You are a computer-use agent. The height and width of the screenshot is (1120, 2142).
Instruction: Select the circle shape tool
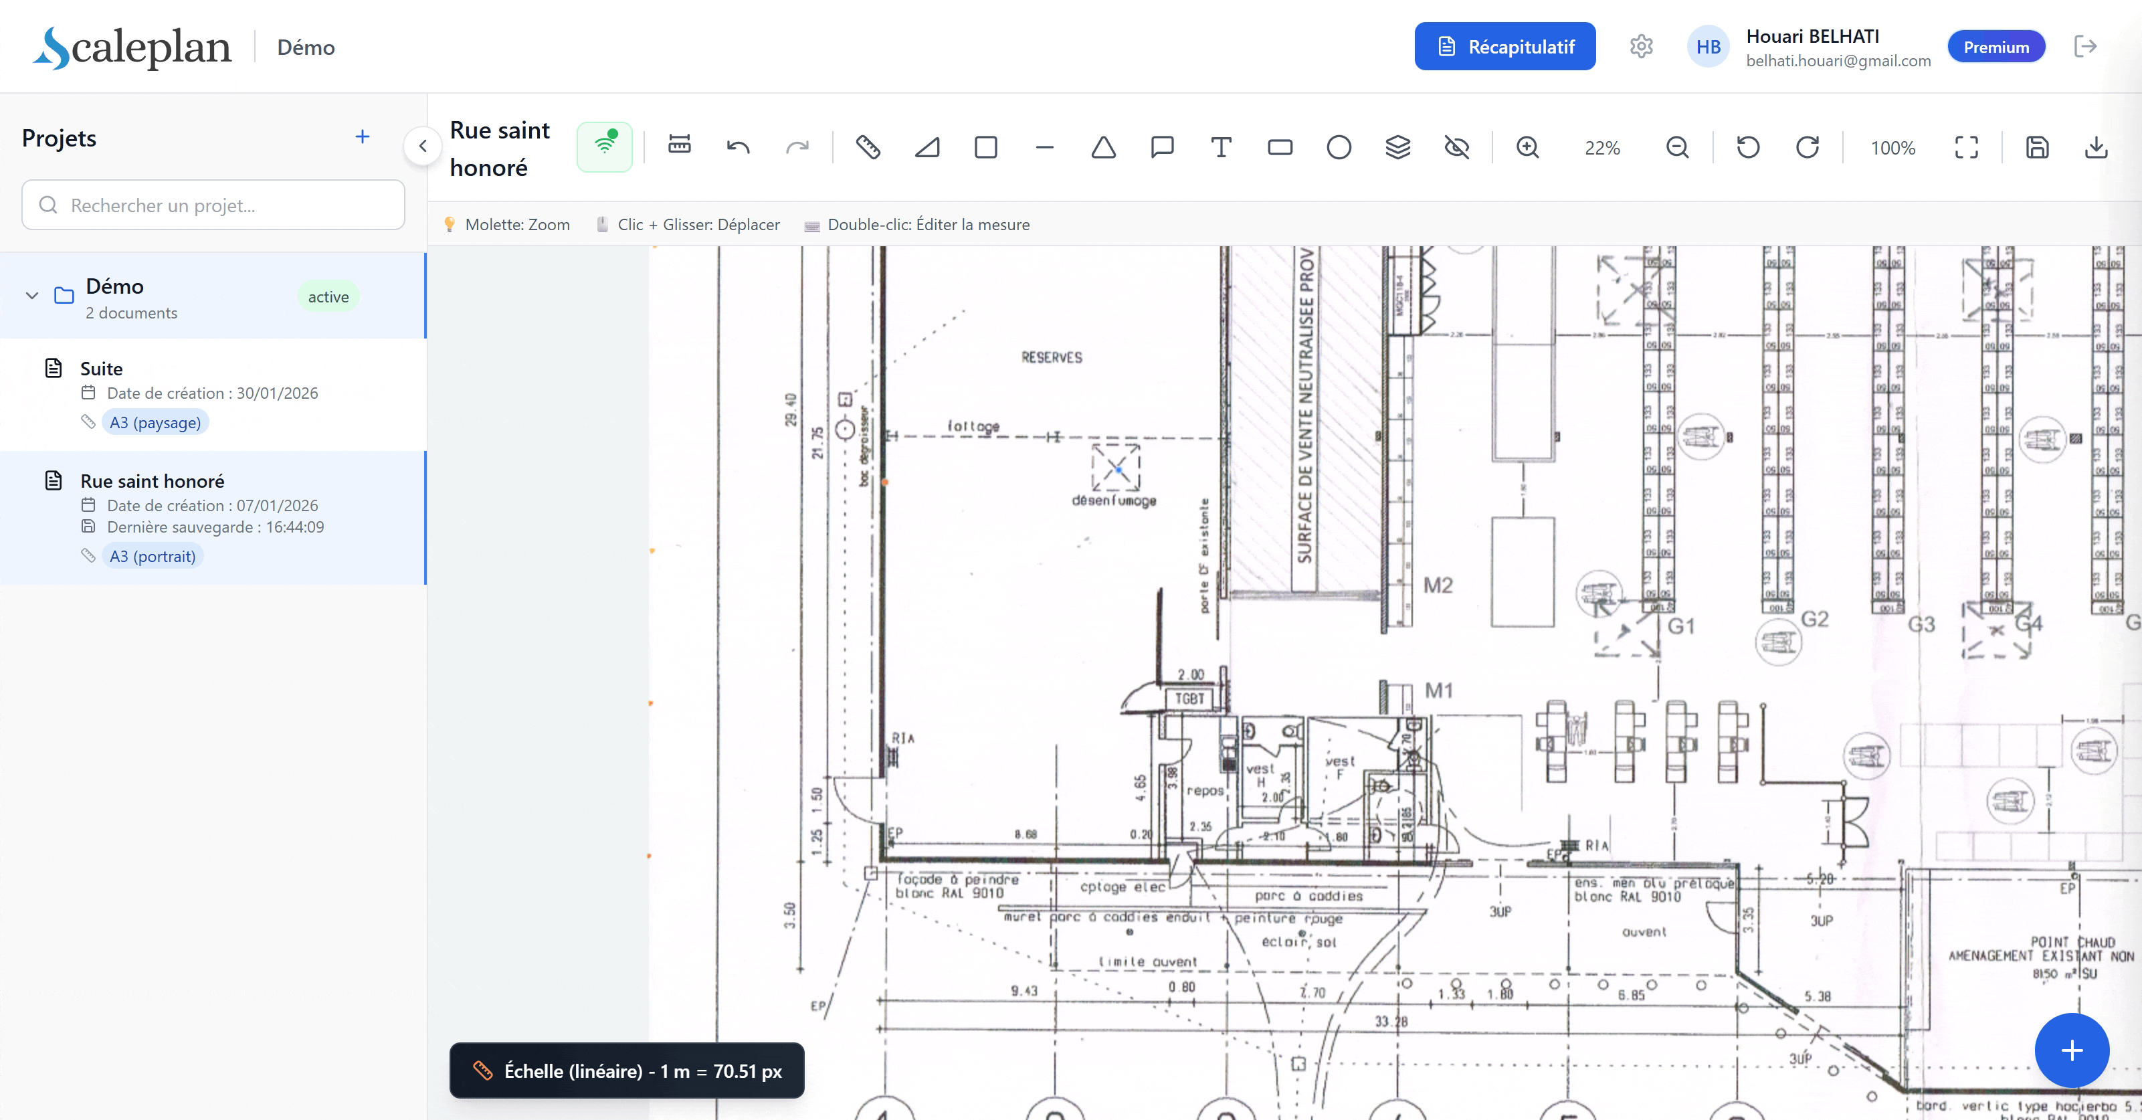coord(1338,147)
